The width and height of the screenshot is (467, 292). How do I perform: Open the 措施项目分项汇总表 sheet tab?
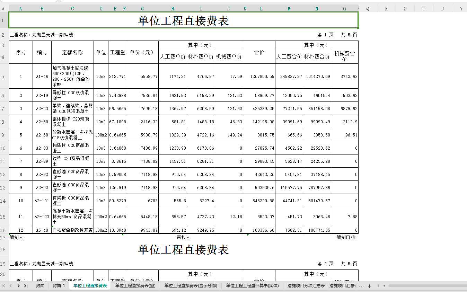306,286
